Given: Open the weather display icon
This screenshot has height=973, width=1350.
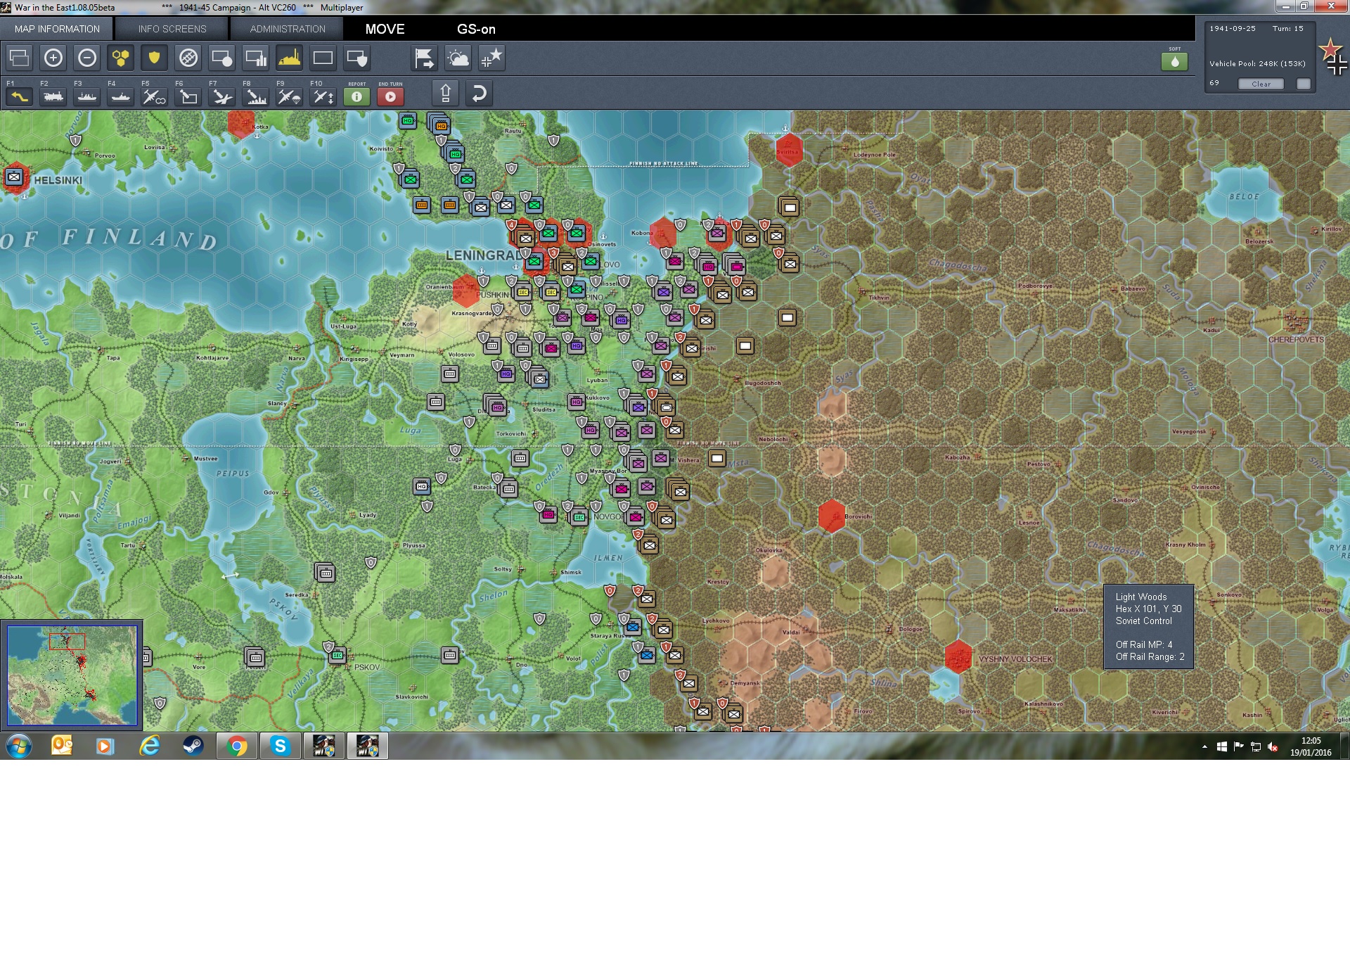Looking at the screenshot, I should (x=458, y=58).
